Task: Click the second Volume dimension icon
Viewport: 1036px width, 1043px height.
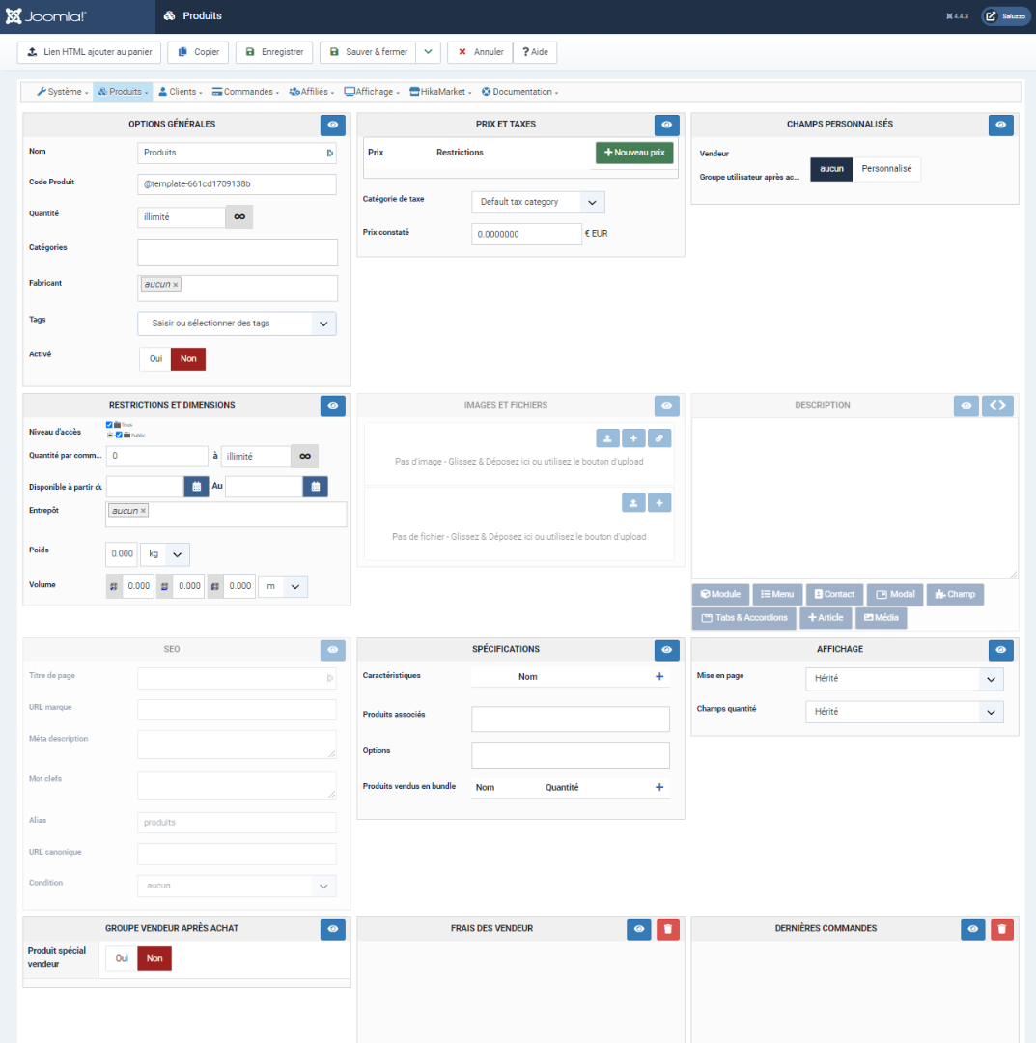Action: point(164,587)
